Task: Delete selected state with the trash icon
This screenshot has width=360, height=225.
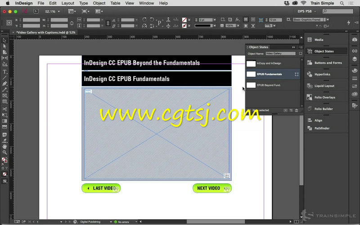Action: tap(297, 110)
